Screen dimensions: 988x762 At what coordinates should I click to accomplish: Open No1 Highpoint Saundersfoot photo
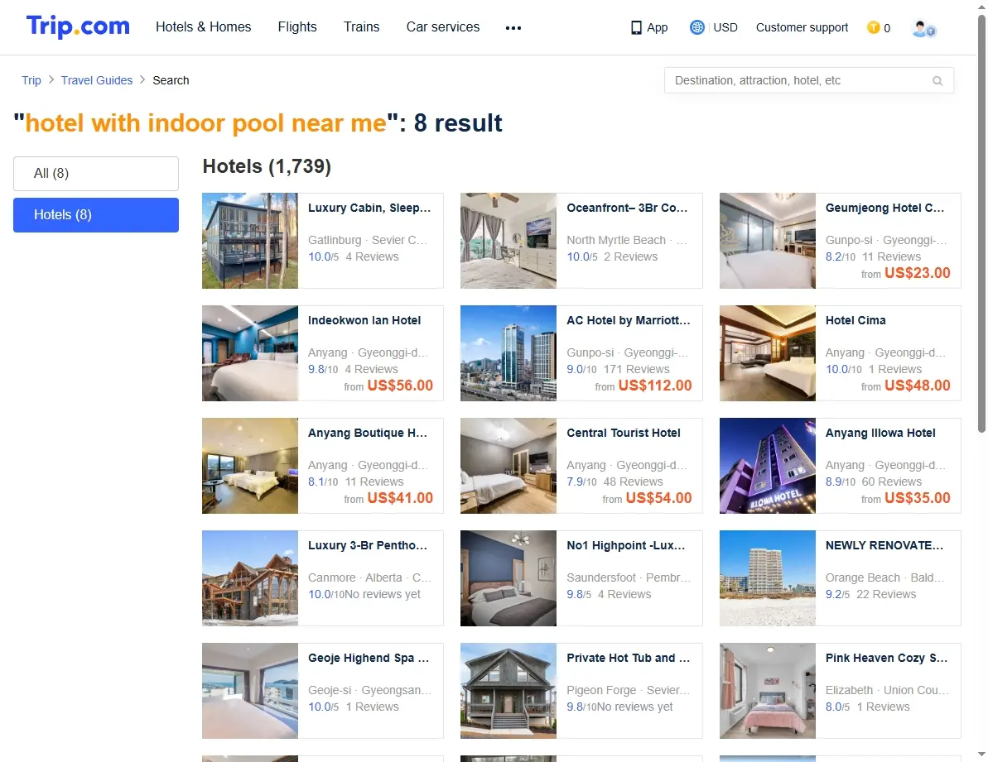(508, 579)
